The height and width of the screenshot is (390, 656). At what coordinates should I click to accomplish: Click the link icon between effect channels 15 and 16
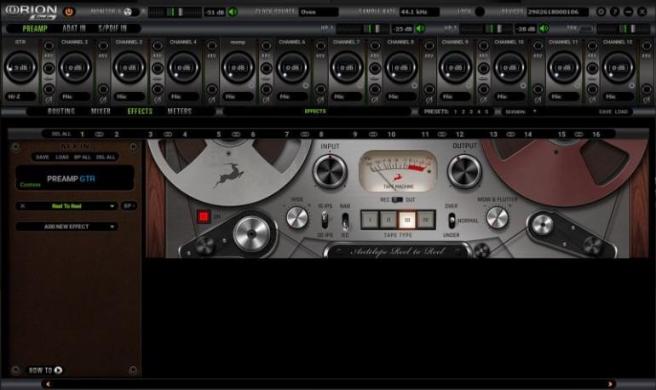[x=578, y=135]
